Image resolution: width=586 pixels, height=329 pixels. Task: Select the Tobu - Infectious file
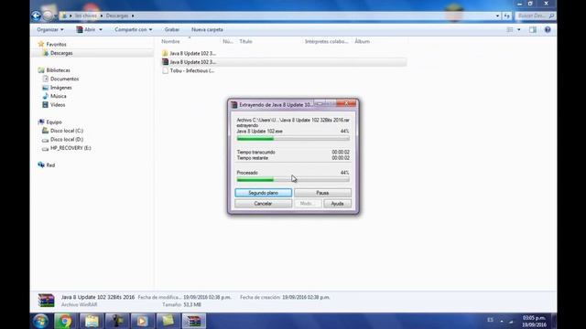(191, 70)
